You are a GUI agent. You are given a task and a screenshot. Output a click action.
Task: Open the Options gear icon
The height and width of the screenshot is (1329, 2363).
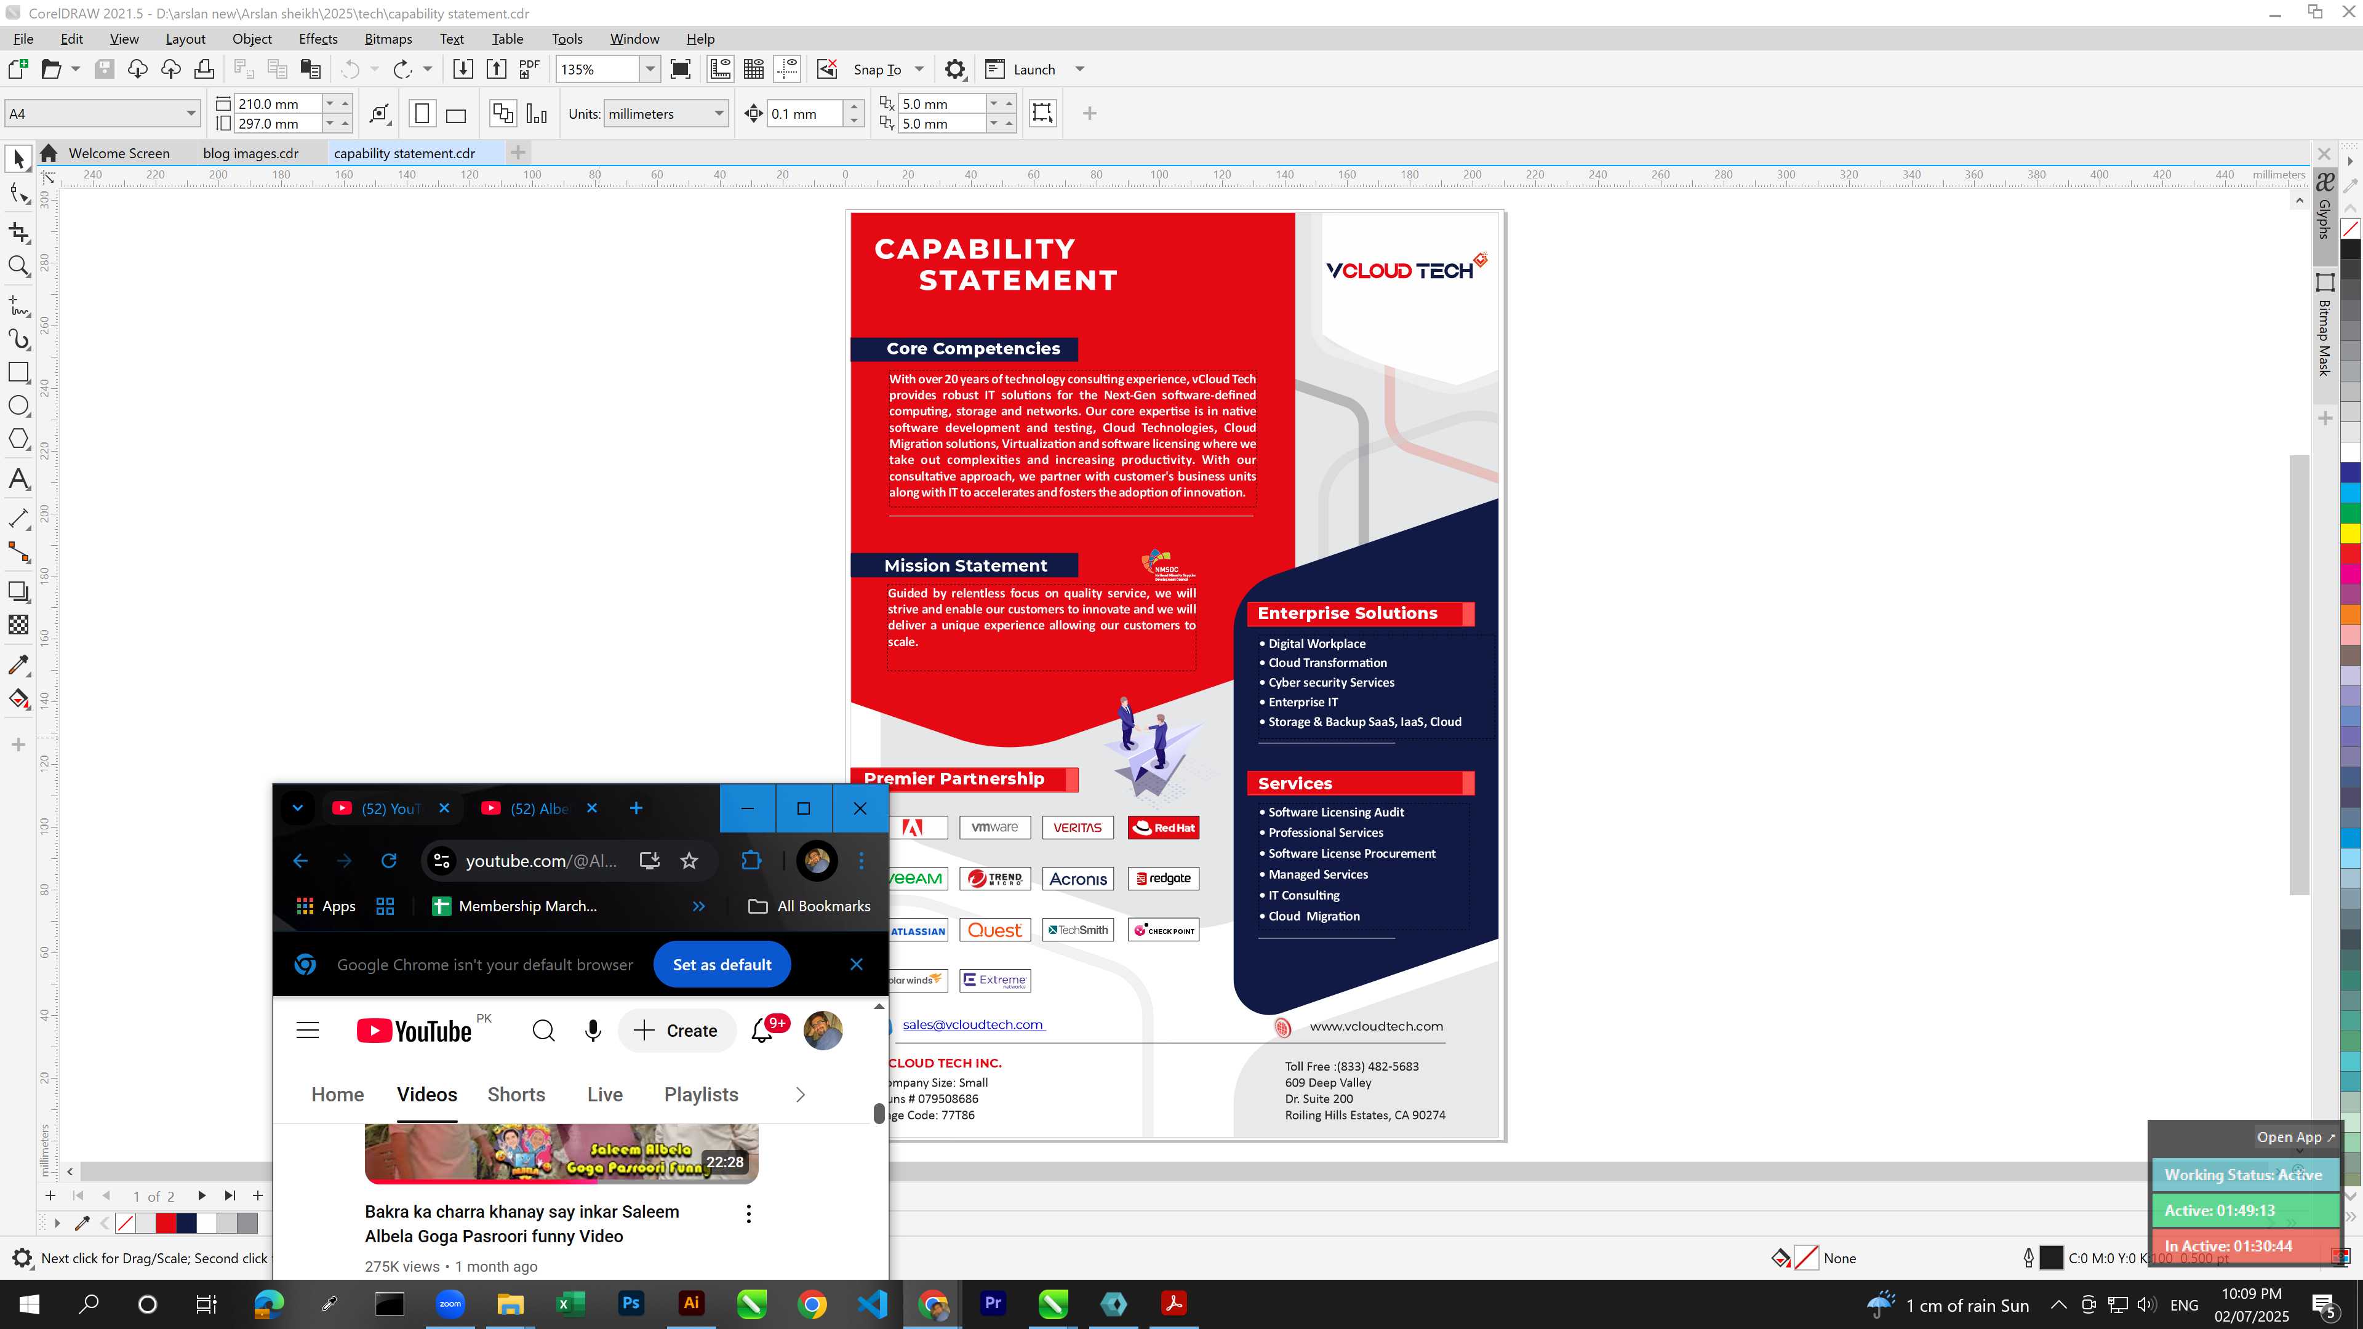(x=955, y=70)
